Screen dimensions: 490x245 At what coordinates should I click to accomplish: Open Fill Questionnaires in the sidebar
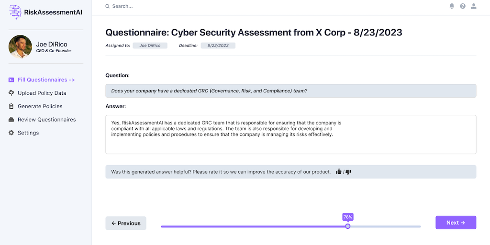(x=46, y=80)
